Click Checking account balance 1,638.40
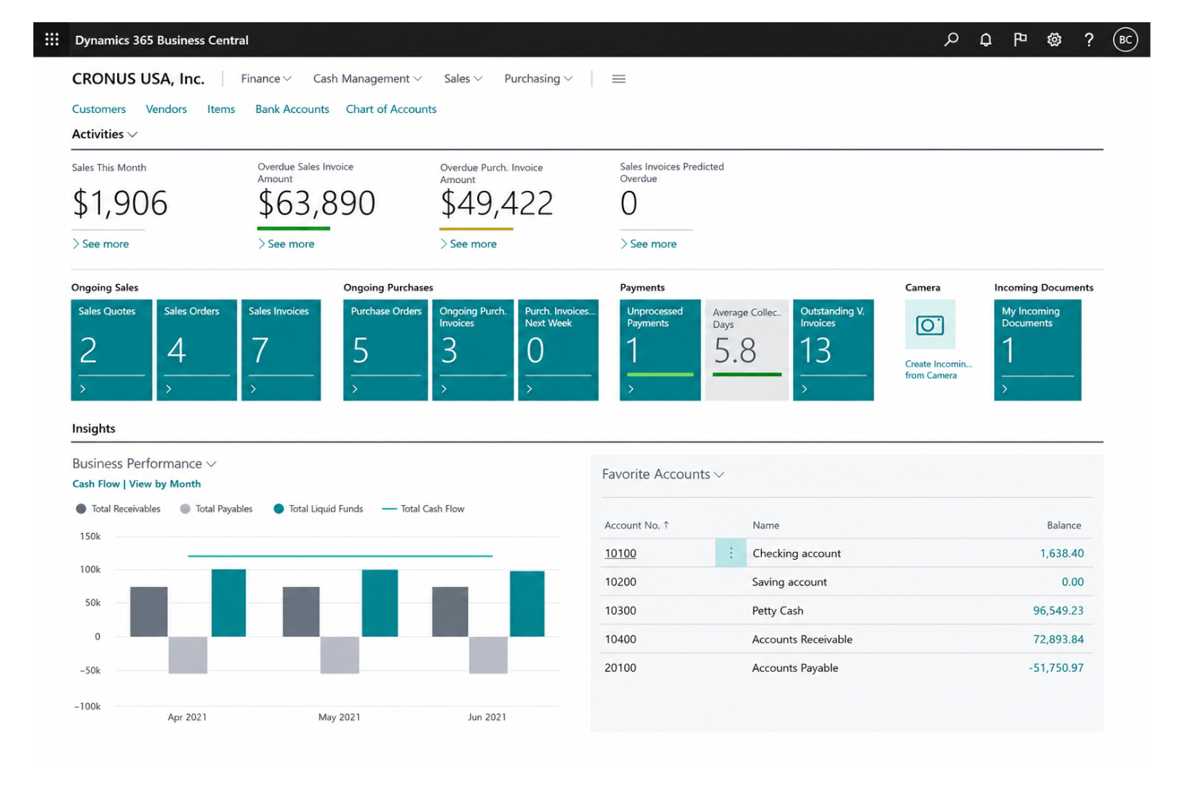This screenshot has width=1177, height=785. click(1062, 554)
